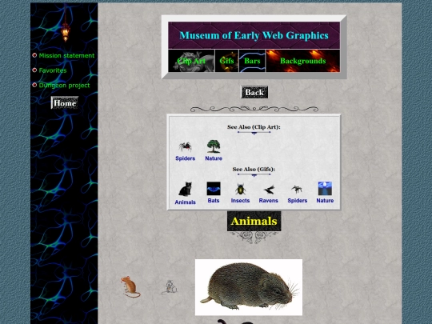Click the orange mouse clip art image
432x324 pixels.
tap(130, 287)
